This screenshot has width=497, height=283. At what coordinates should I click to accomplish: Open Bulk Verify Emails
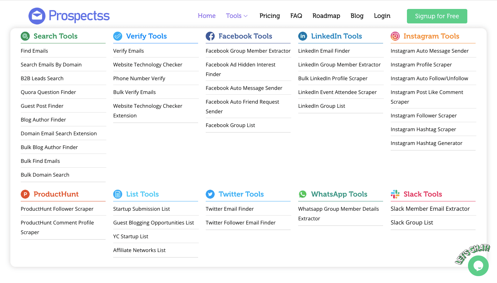tap(134, 92)
